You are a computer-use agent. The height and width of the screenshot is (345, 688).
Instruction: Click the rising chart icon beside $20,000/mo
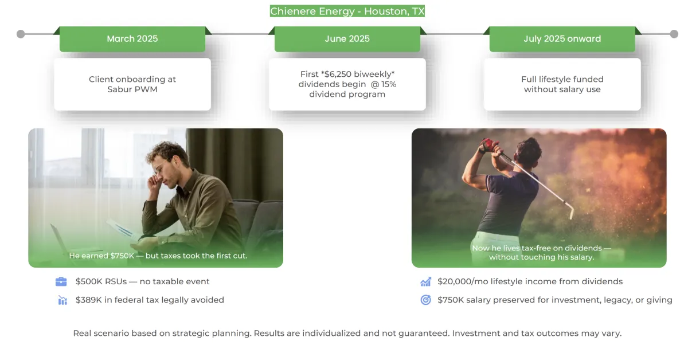tap(425, 281)
